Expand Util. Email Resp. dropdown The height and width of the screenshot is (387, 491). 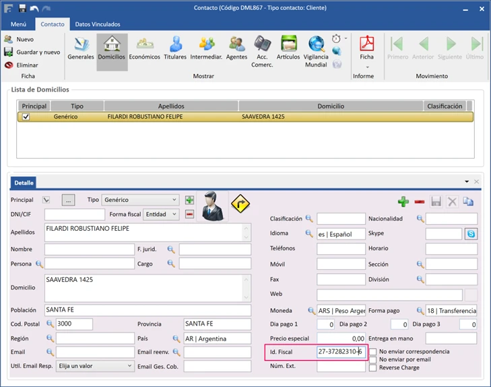[x=129, y=366]
